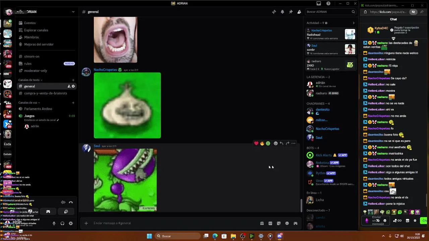Toggle noise suppression waveform icon

click(x=63, y=202)
